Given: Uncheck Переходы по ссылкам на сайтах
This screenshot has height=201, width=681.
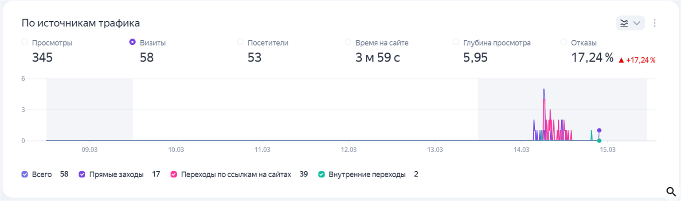Looking at the screenshot, I should (x=174, y=174).
